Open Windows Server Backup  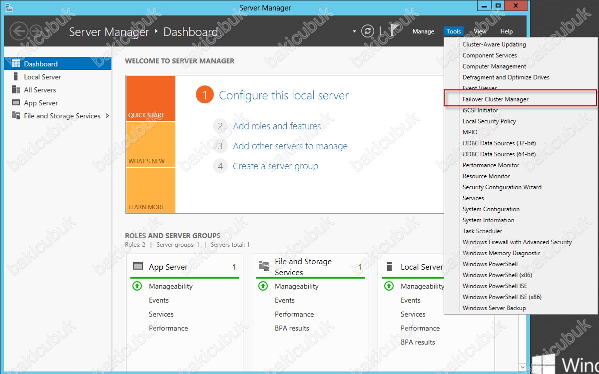point(494,308)
